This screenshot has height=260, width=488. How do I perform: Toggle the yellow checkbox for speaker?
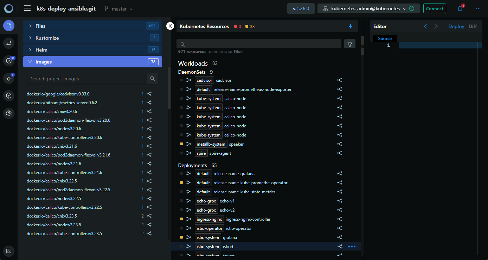coord(181,144)
